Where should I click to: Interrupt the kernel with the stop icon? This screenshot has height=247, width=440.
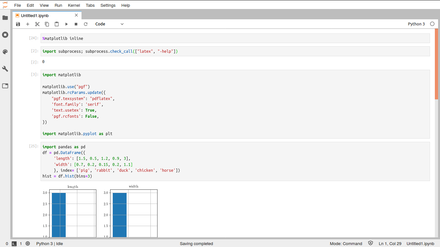[76, 24]
